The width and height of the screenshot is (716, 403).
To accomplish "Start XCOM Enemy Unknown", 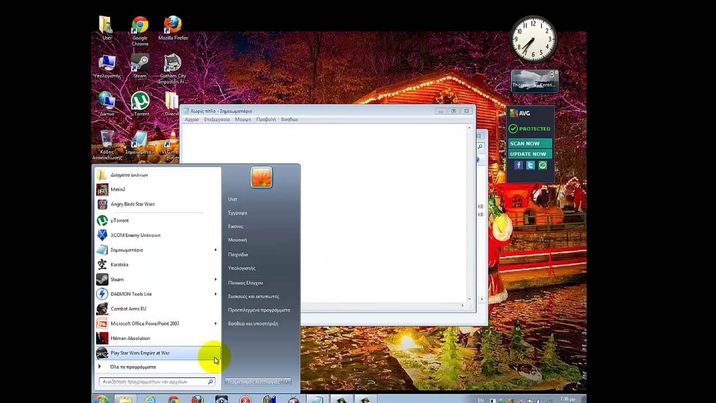I will pos(135,235).
